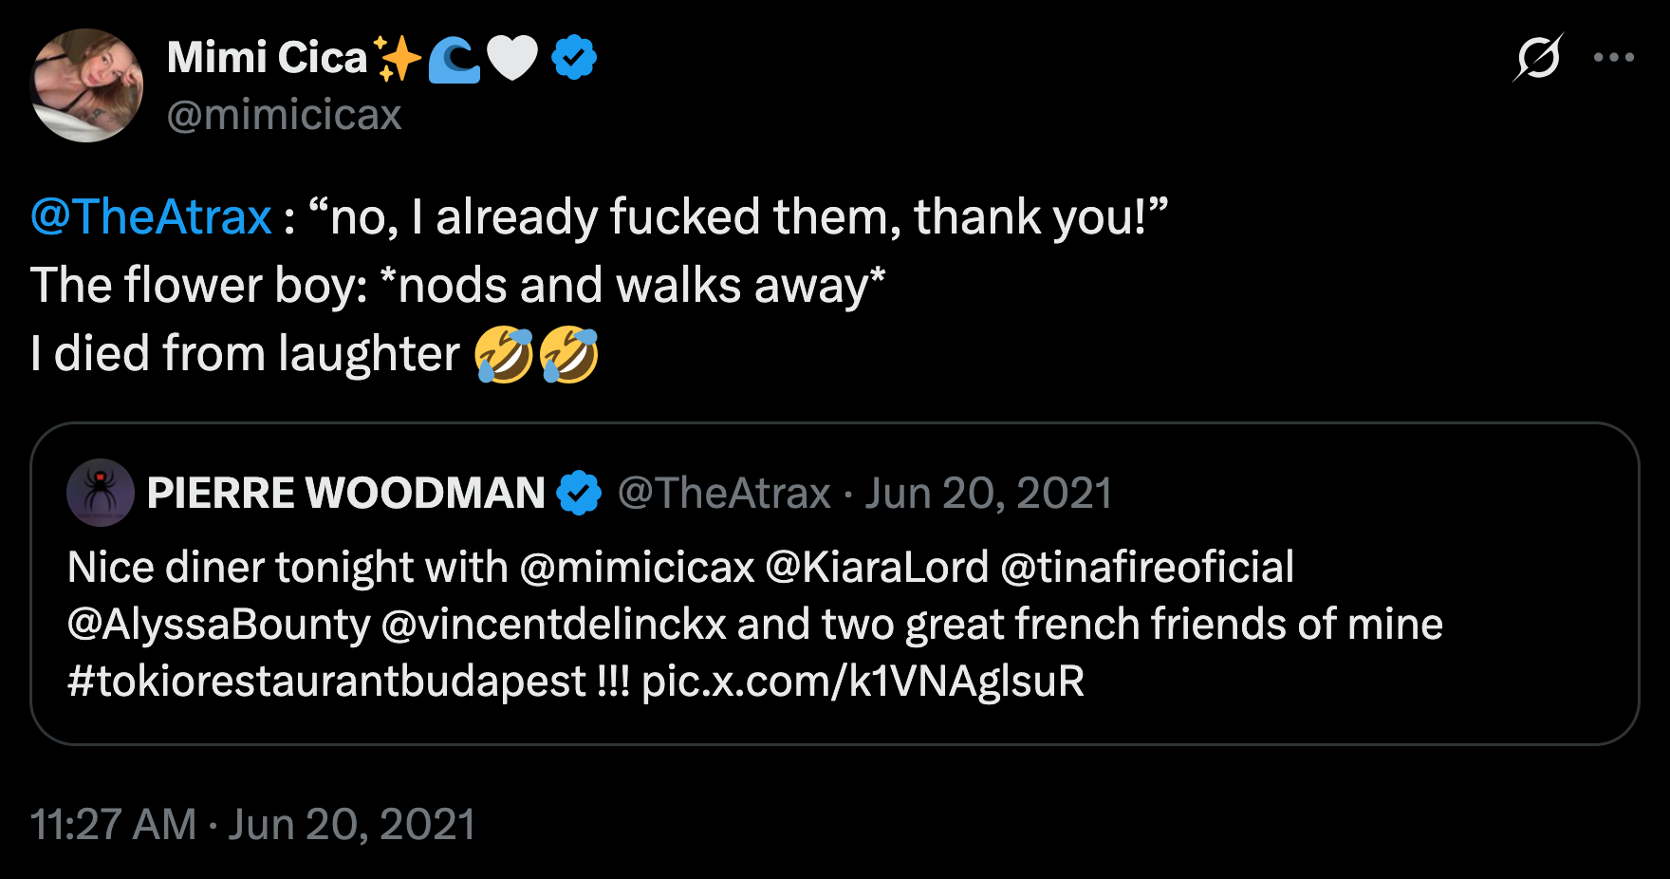
Task: Open the @AlyssaBounty mention
Action: click(x=218, y=625)
